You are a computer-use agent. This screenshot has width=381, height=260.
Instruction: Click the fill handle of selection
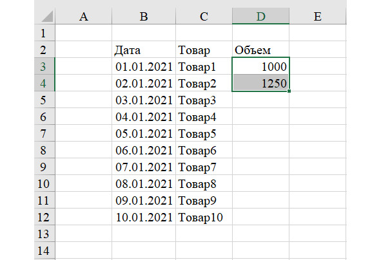[x=289, y=91]
